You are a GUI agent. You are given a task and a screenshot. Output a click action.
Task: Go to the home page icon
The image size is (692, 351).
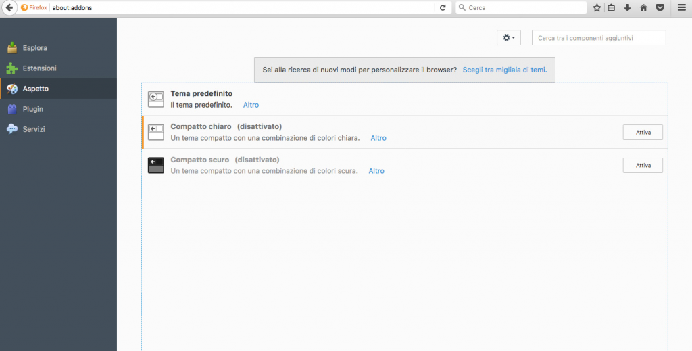point(643,7)
